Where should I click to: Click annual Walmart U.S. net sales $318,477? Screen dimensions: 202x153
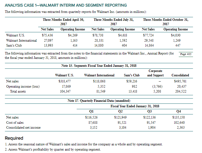click(x=64, y=81)
